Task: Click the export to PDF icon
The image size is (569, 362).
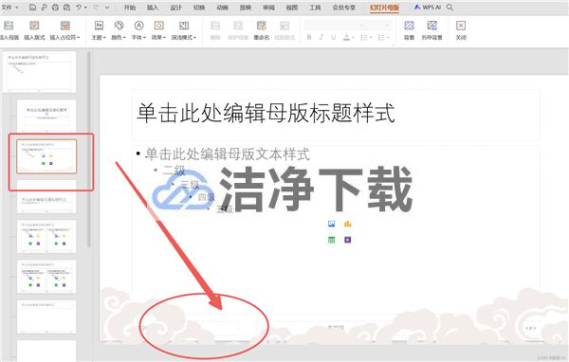Action: tap(44, 7)
